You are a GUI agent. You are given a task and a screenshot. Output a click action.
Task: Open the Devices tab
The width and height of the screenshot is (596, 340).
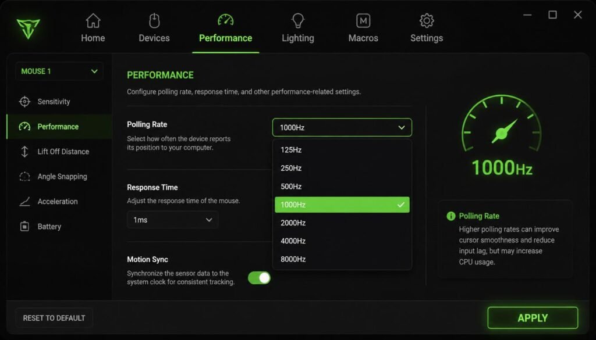pyautogui.click(x=154, y=28)
